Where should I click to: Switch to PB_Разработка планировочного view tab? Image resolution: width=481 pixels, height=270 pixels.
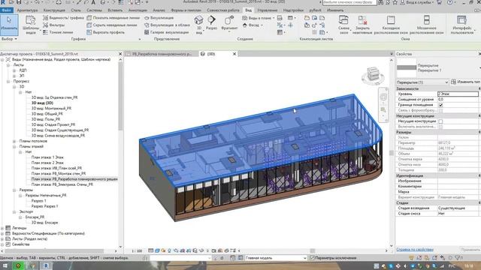(162, 54)
